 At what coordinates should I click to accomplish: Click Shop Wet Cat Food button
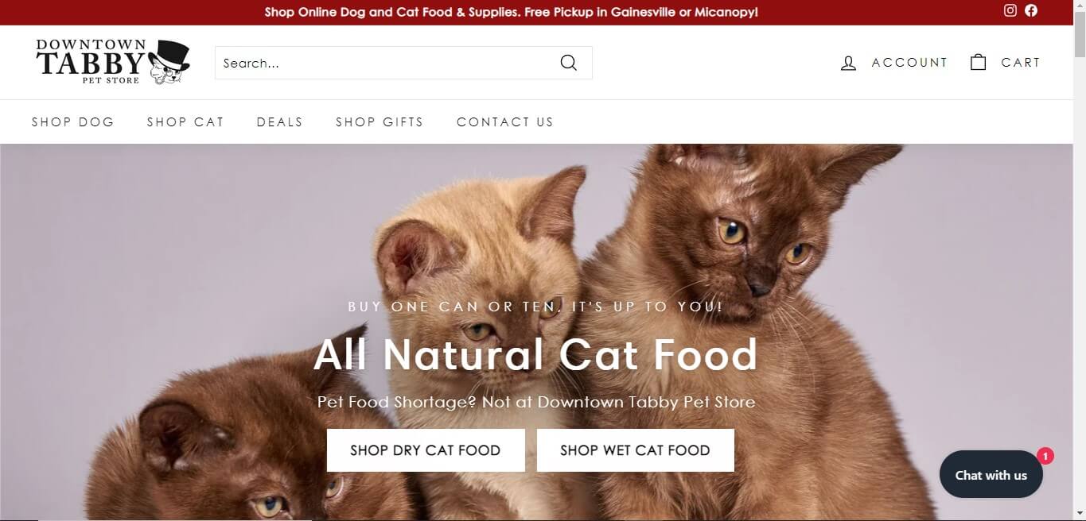coord(635,450)
